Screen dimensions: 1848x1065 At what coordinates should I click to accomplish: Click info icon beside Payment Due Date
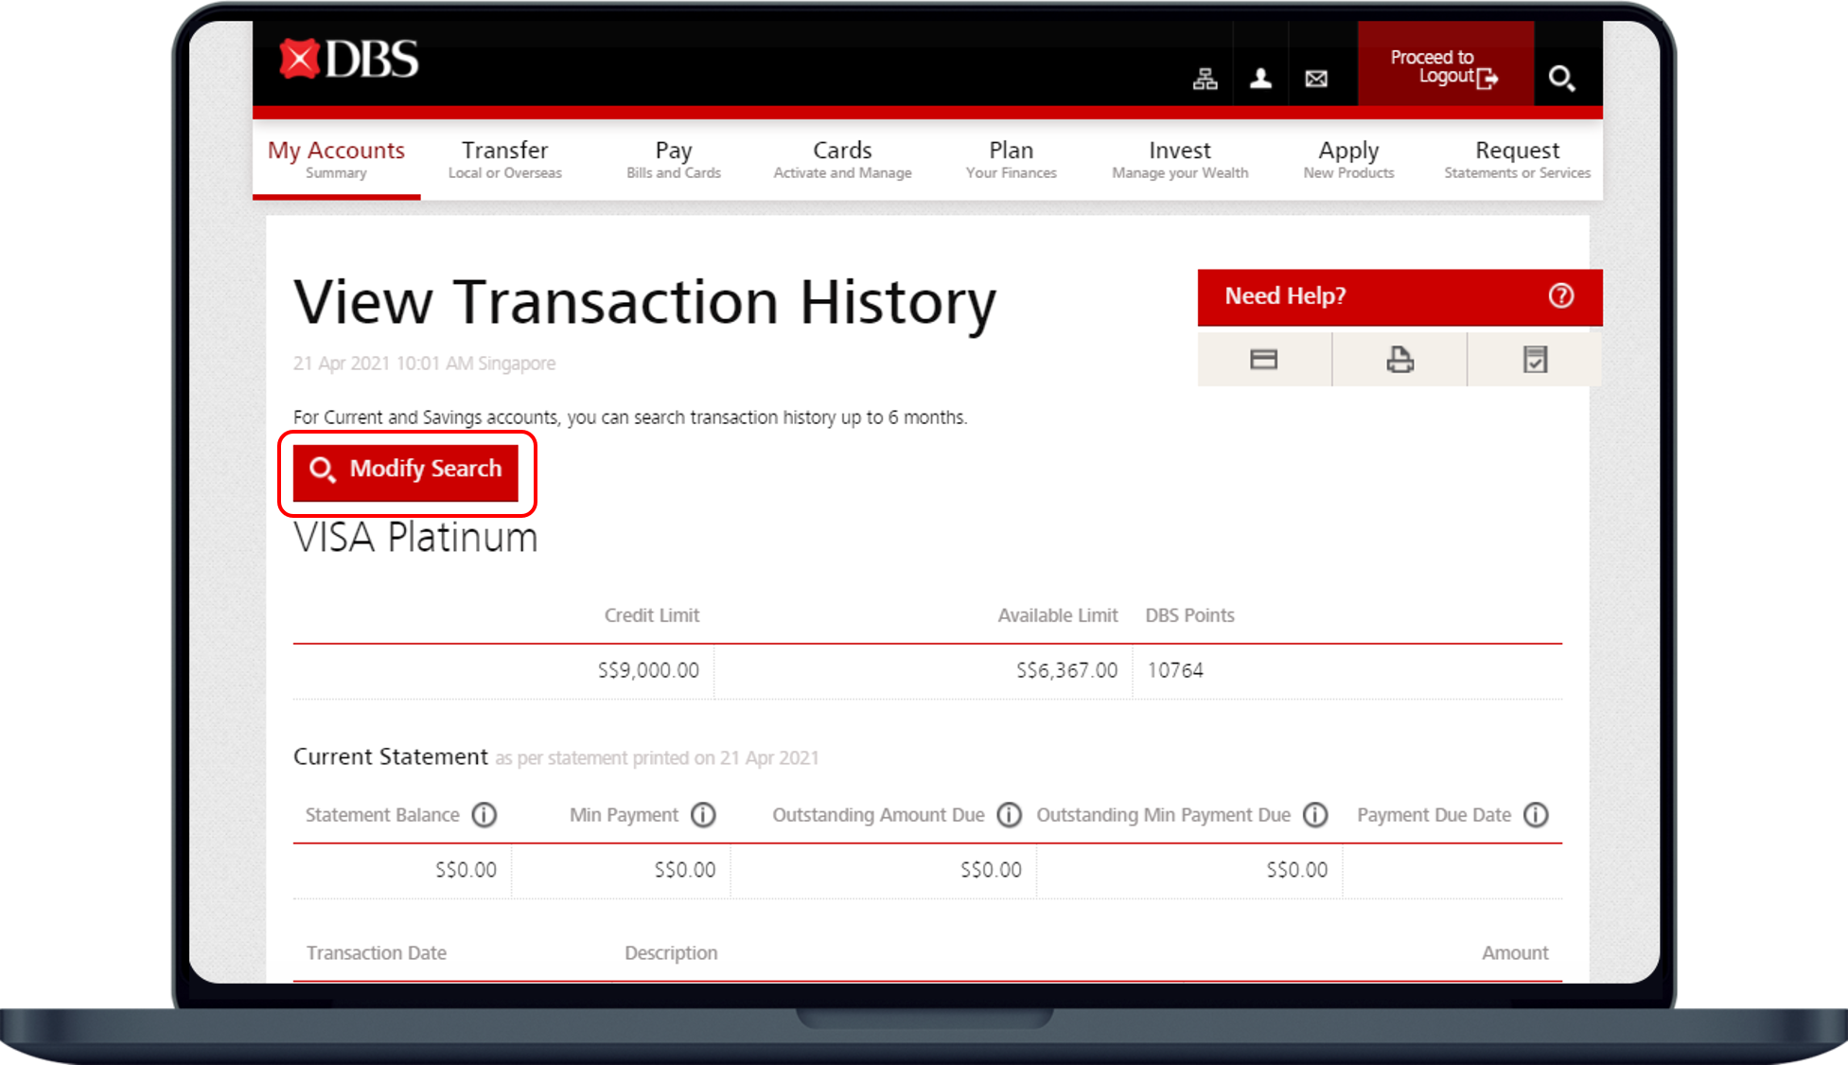(1536, 815)
